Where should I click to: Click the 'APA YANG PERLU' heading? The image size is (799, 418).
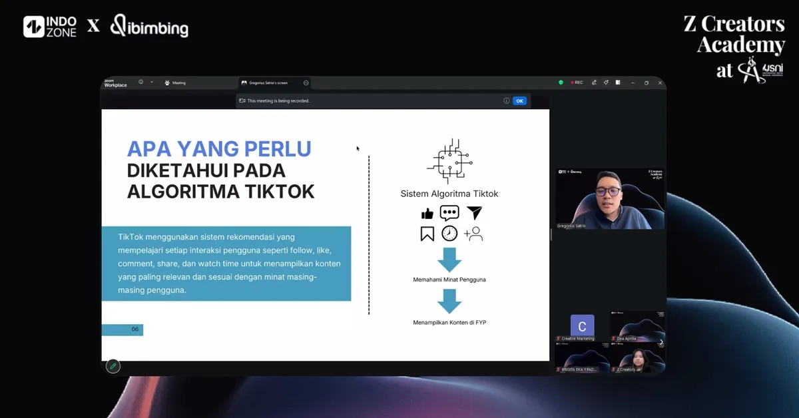click(219, 148)
